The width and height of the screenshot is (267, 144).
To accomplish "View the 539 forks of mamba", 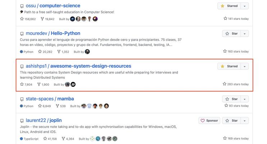I will [61, 106].
